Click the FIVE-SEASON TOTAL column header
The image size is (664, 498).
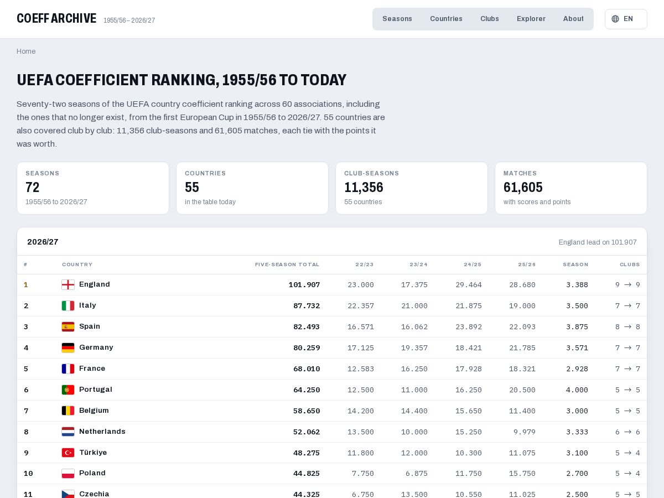tap(287, 264)
